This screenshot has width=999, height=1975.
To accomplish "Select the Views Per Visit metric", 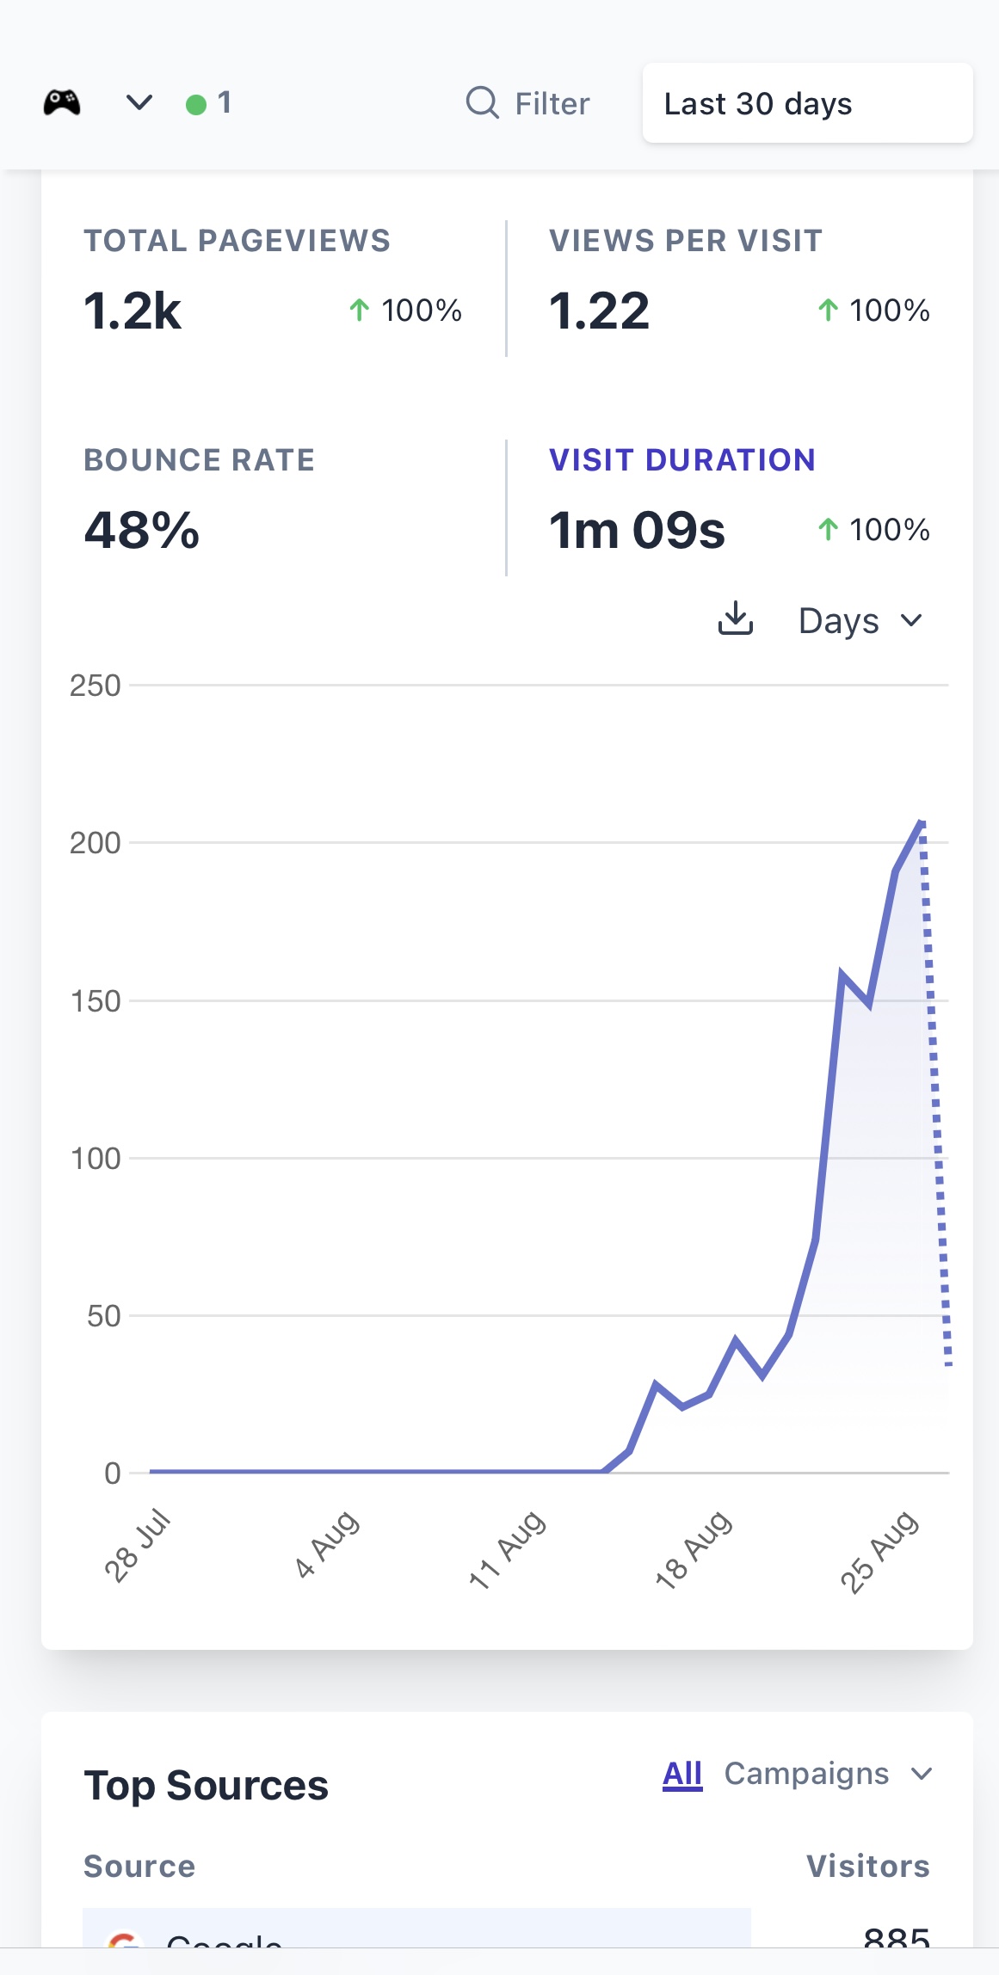I will coord(739,280).
